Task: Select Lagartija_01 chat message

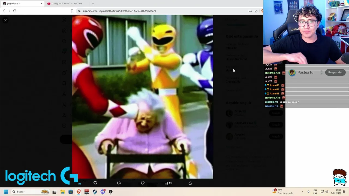Action: 282,102
